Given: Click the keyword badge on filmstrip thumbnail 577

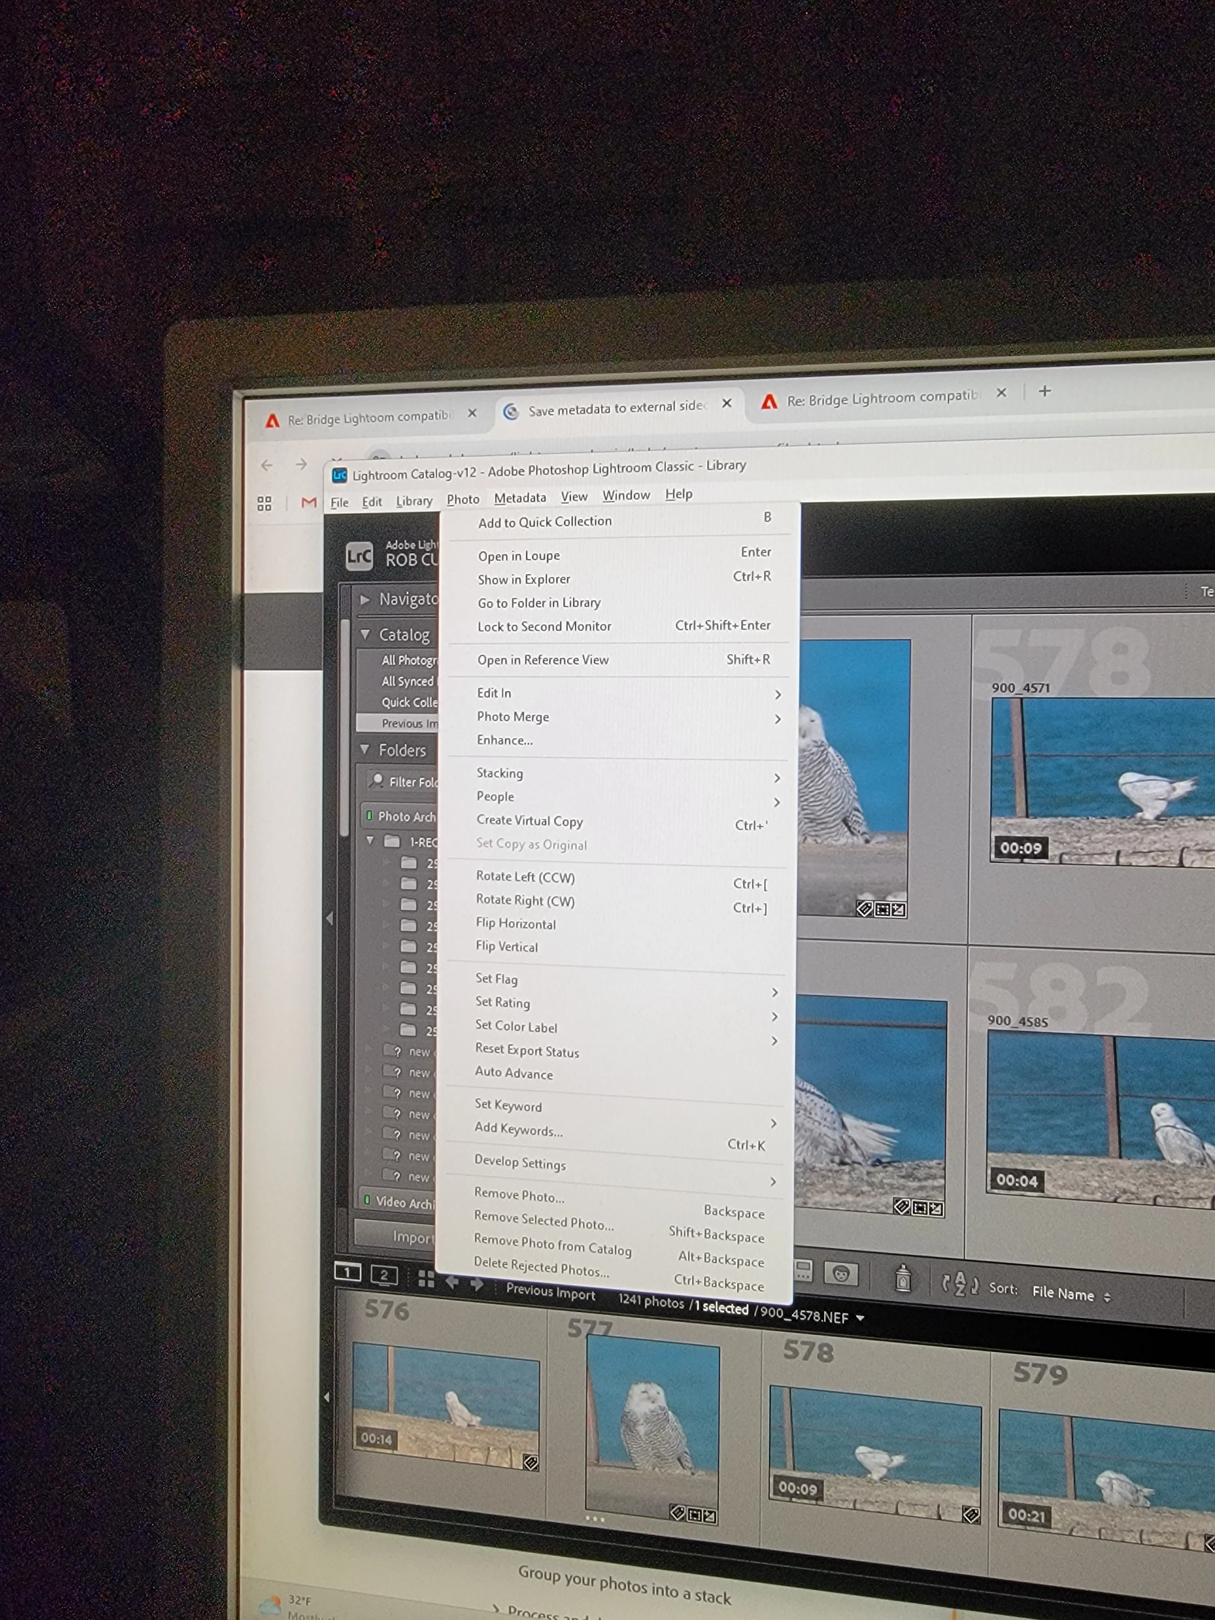Looking at the screenshot, I should pyautogui.click(x=678, y=1512).
